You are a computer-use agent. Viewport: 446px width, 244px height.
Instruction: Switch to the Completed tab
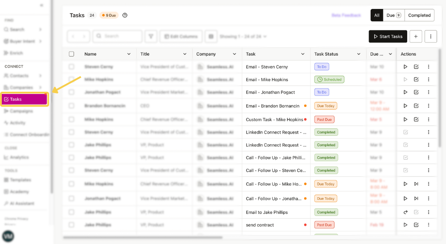[x=419, y=15]
